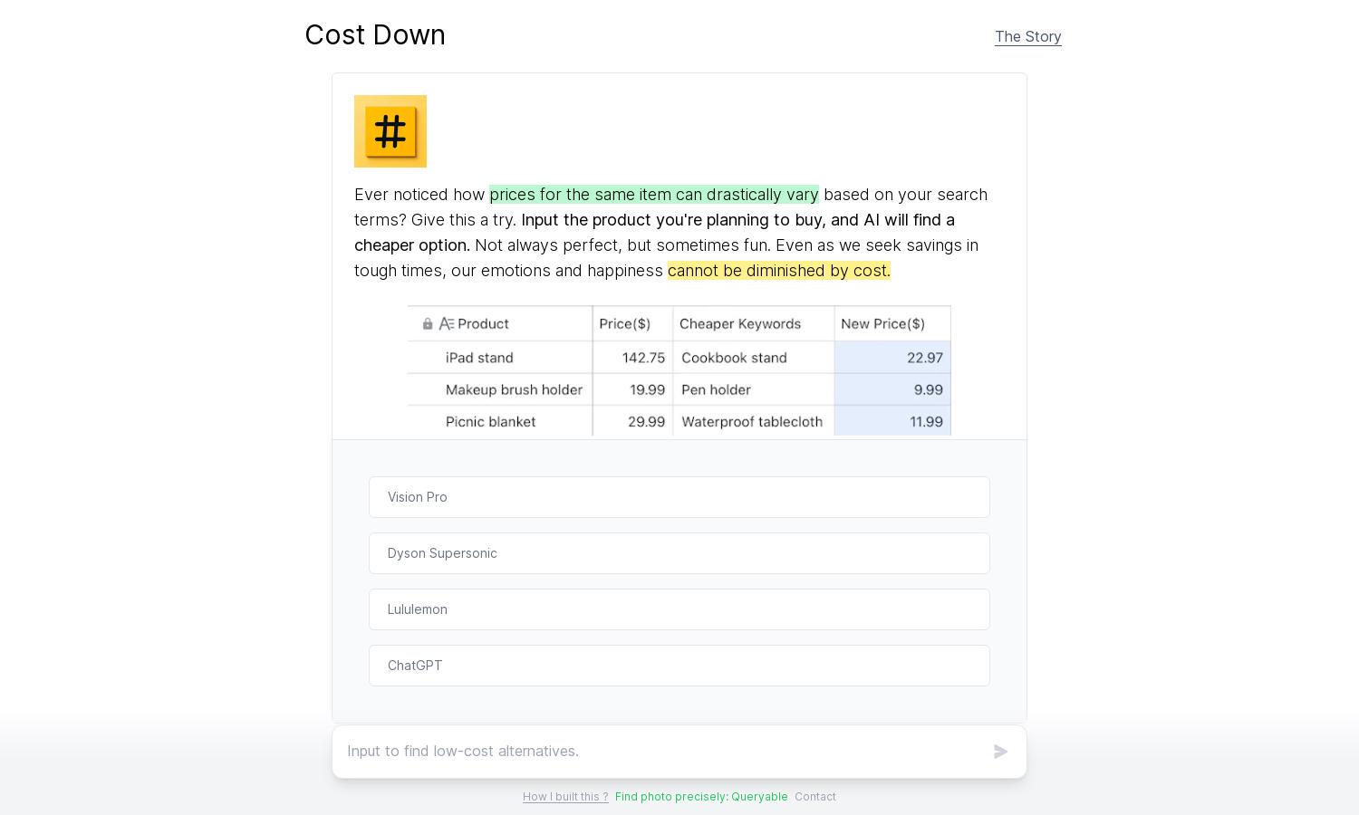The height and width of the screenshot is (815, 1359).
Task: Click the 22.97 new price value
Action: click(x=925, y=358)
